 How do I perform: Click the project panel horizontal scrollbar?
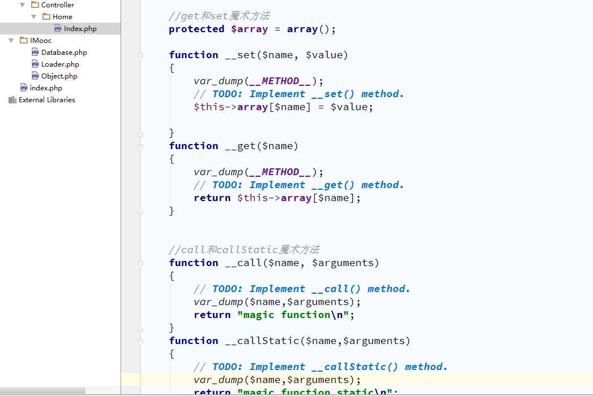[43, 391]
